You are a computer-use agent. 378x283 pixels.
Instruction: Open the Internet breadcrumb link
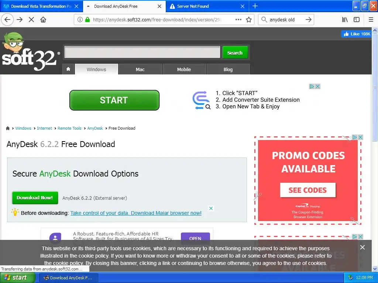tap(44, 128)
